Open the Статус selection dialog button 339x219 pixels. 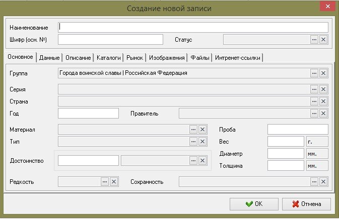(x=314, y=40)
